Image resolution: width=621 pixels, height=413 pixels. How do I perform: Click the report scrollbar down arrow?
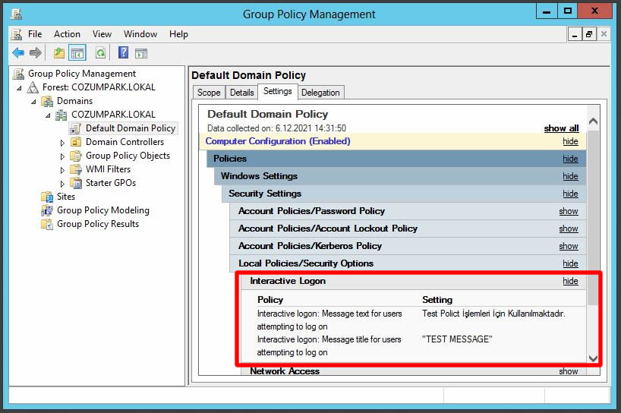[x=593, y=358]
